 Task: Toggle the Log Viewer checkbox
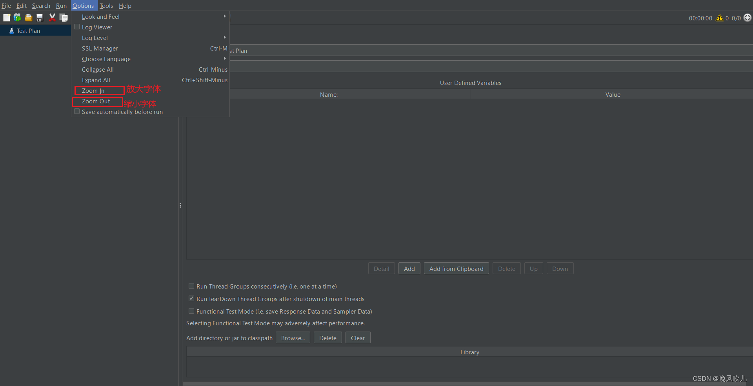77,27
